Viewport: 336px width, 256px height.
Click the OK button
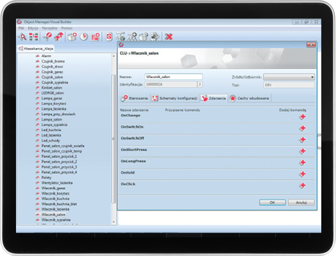click(272, 202)
